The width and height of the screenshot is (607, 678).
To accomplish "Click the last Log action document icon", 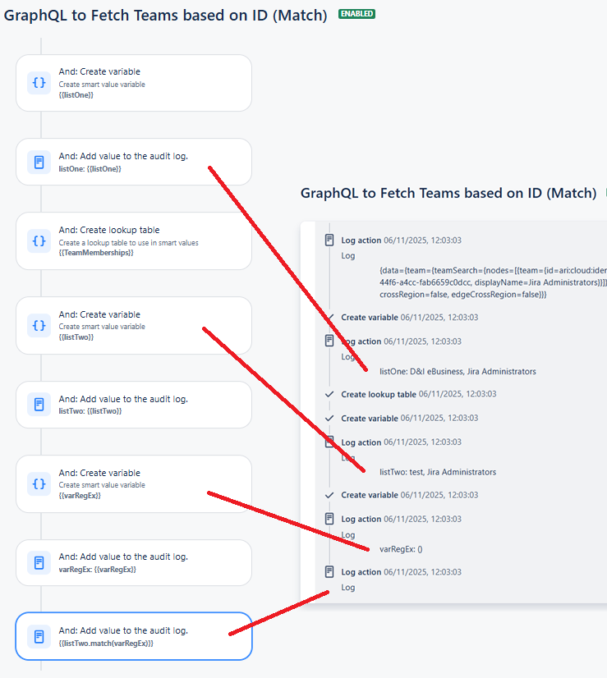I will tap(329, 571).
